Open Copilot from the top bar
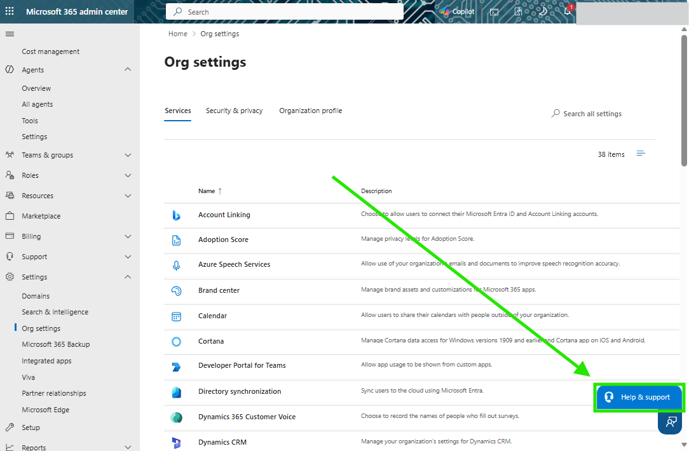Image resolution: width=689 pixels, height=451 pixels. point(458,12)
